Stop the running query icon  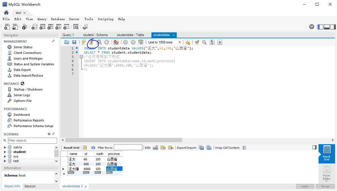coord(107,42)
